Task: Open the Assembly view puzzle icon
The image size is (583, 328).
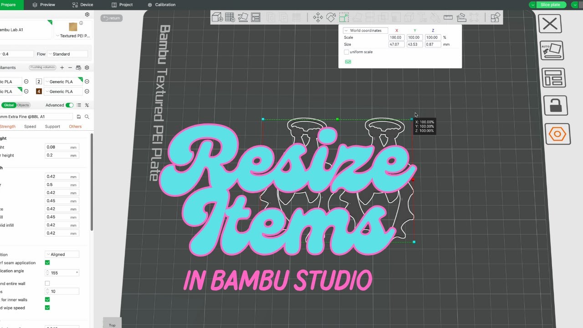Action: 496,17
